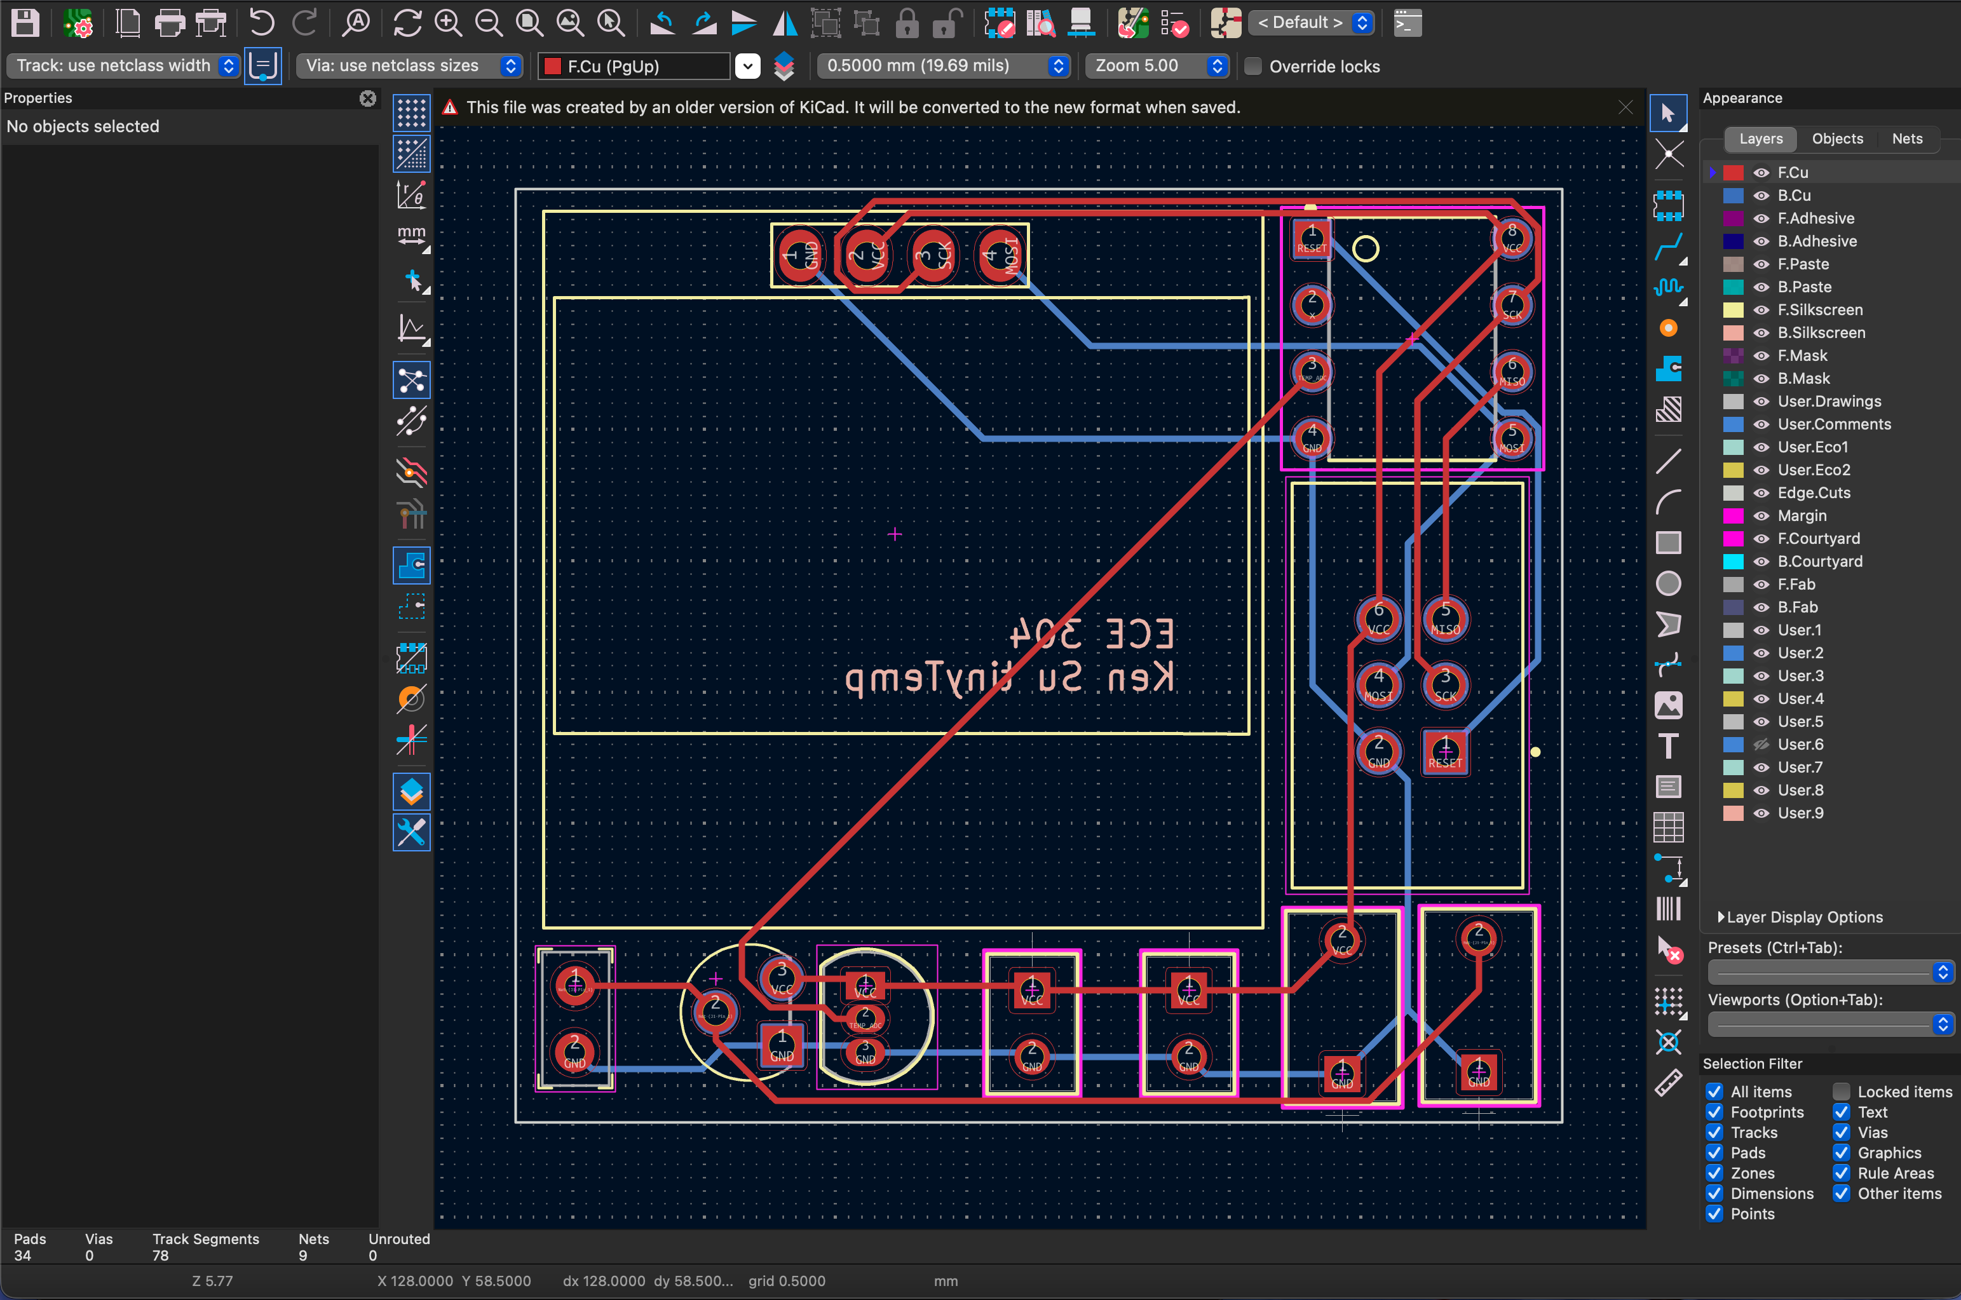
Task: Lock the selected items
Action: tap(907, 22)
